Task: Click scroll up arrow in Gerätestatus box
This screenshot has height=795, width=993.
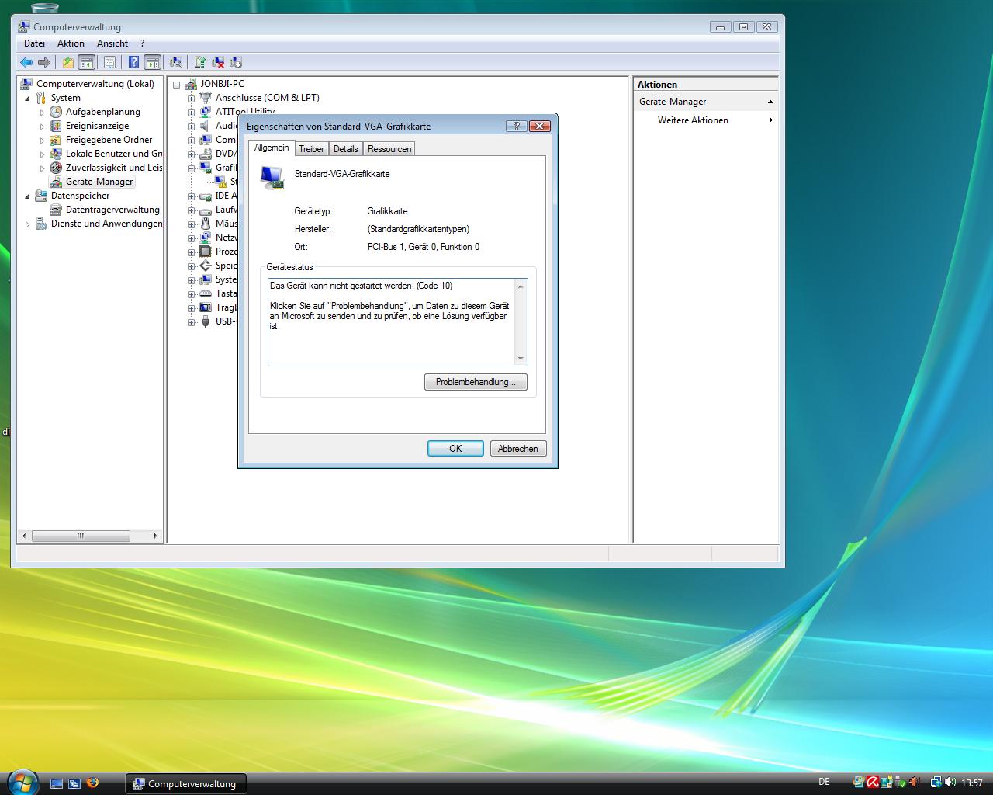Action: point(521,286)
